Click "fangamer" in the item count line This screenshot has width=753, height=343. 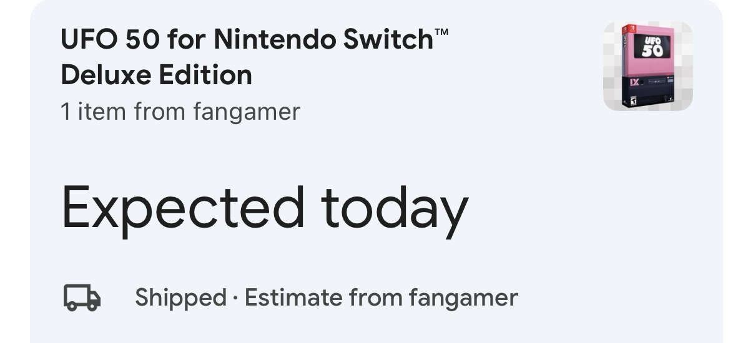click(247, 112)
